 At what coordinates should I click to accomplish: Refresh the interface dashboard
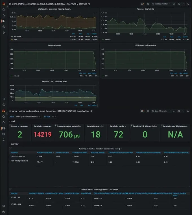click(x=179, y=4)
